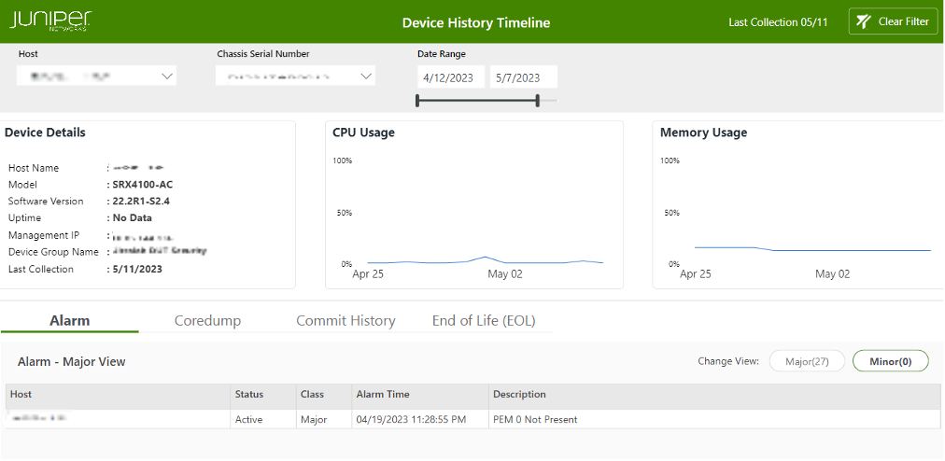The width and height of the screenshot is (945, 461).
Task: Click the Device Details heading
Action: [45, 133]
